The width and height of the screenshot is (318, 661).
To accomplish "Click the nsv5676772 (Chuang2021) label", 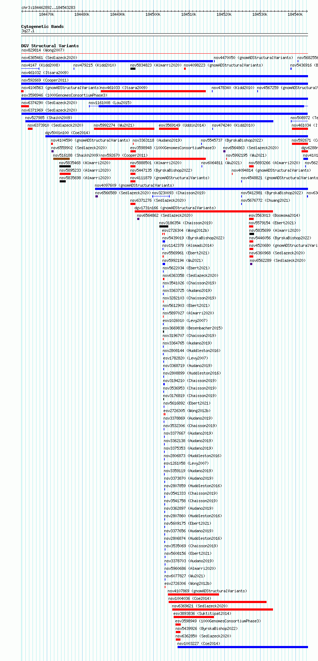I will (x=265, y=200).
